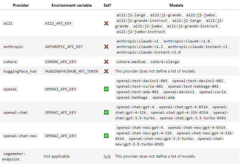Click the openai:text-davinci-003 model tag
Viewport: 247px width, 166px height.
[x=142, y=81]
